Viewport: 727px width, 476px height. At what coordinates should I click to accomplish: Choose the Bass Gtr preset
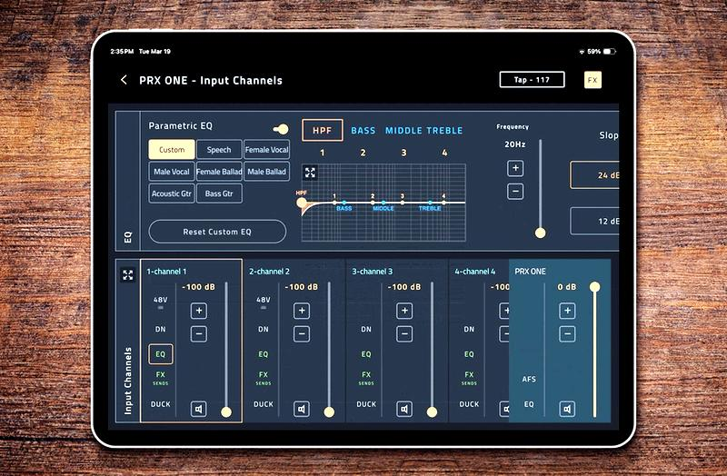pyautogui.click(x=219, y=193)
